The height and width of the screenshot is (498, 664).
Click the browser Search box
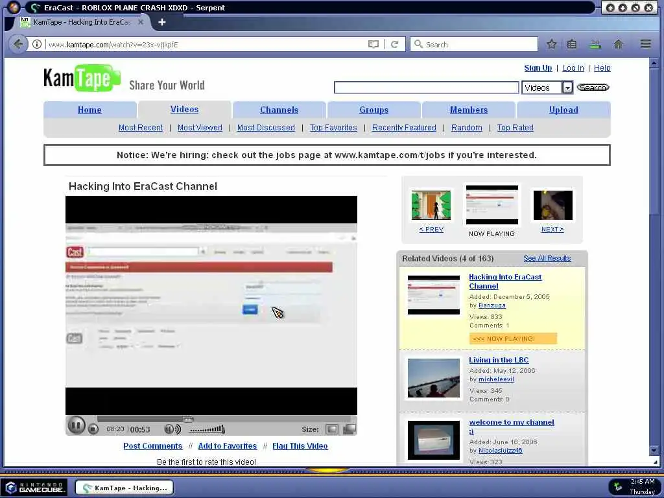pos(473,44)
